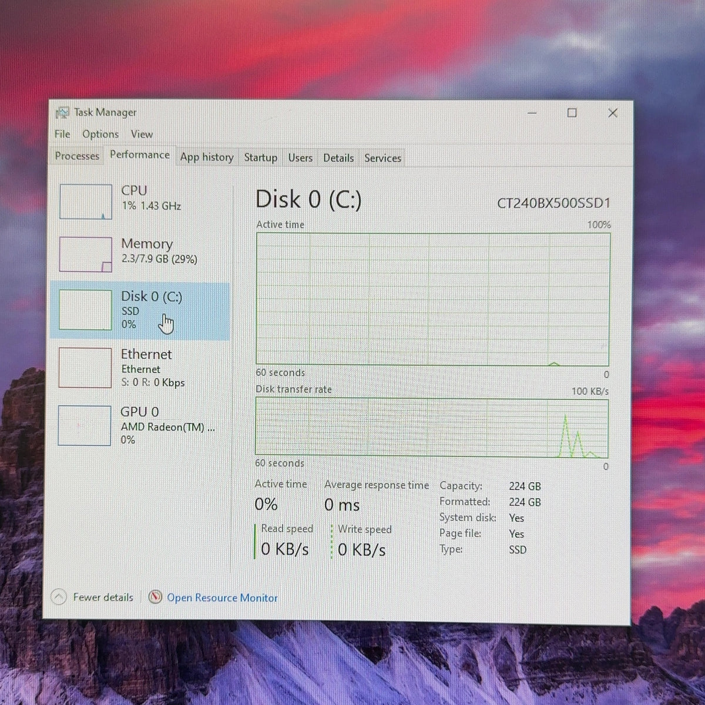This screenshot has width=705, height=705.
Task: Open the Users tab
Action: [x=300, y=157]
